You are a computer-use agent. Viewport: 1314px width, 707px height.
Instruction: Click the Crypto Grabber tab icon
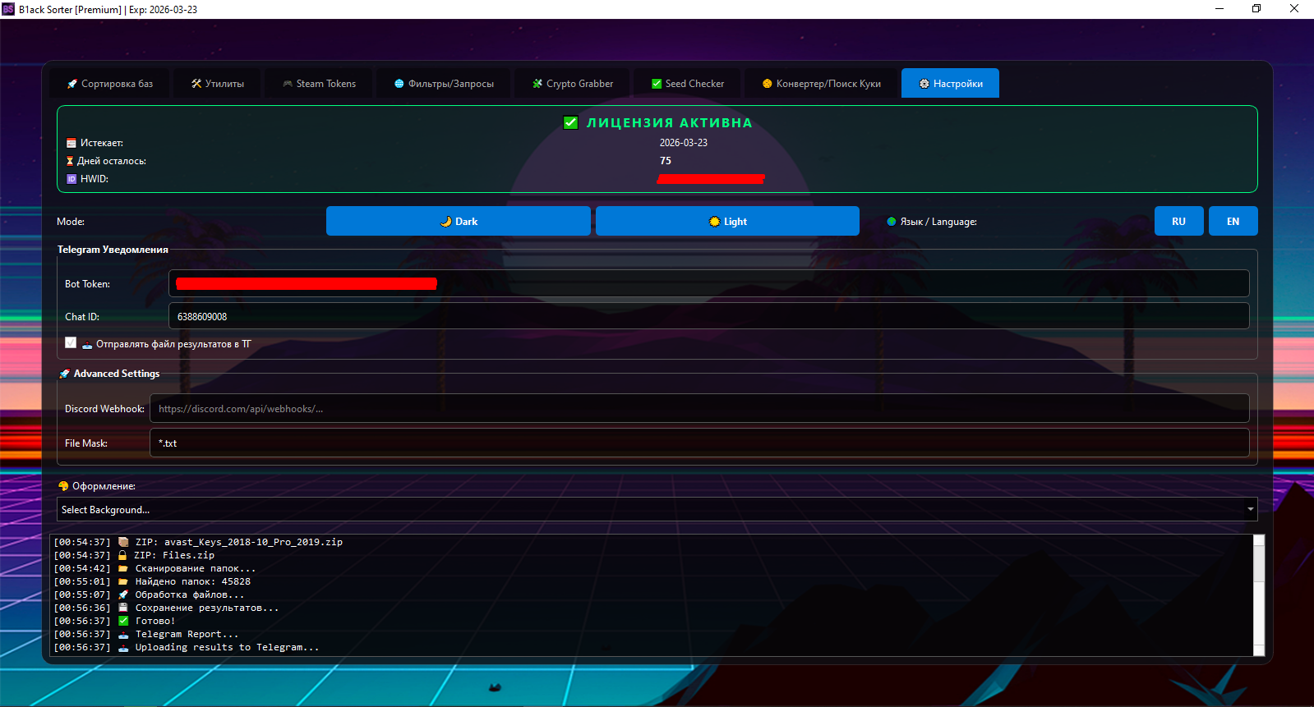coord(537,84)
